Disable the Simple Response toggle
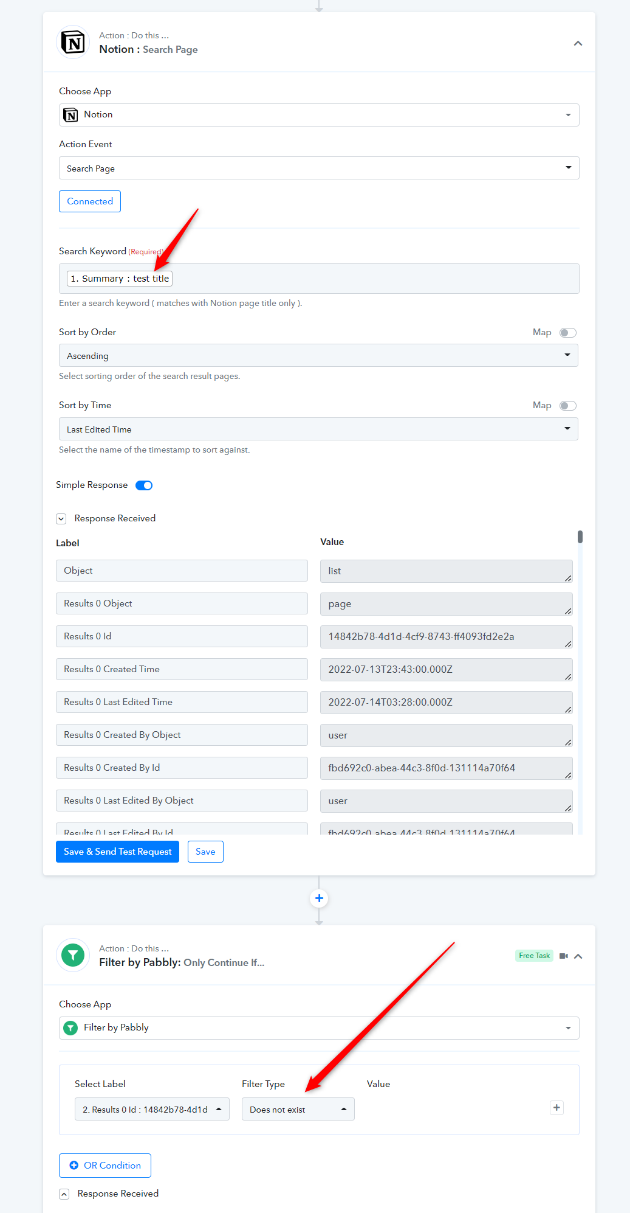 click(x=144, y=485)
